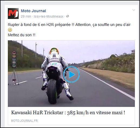Click the smiley emoji in the post
Viewport: 140px width, 128px height.
10,30
